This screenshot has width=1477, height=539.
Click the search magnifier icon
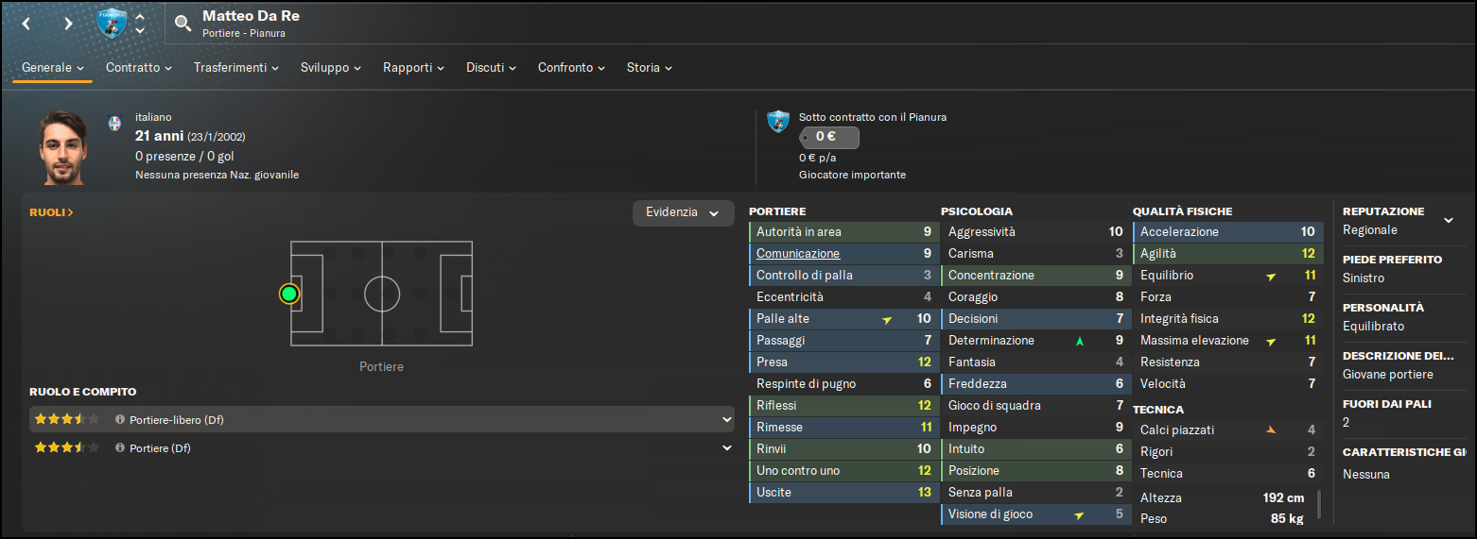tap(183, 24)
